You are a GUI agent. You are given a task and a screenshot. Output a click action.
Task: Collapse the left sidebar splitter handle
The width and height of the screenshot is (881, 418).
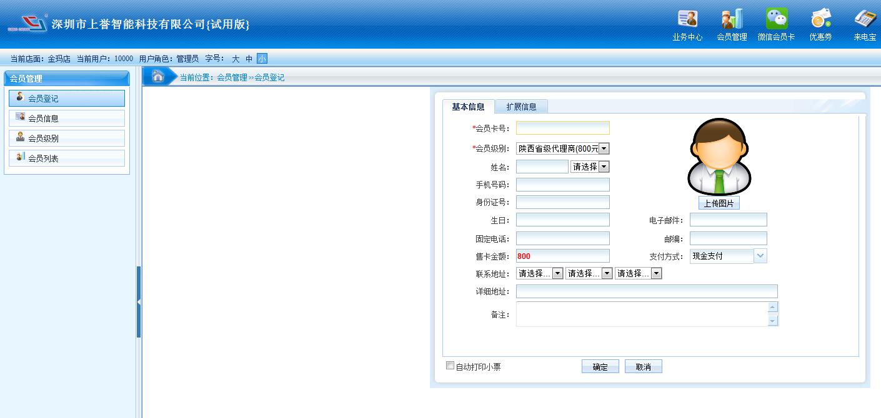click(x=139, y=302)
